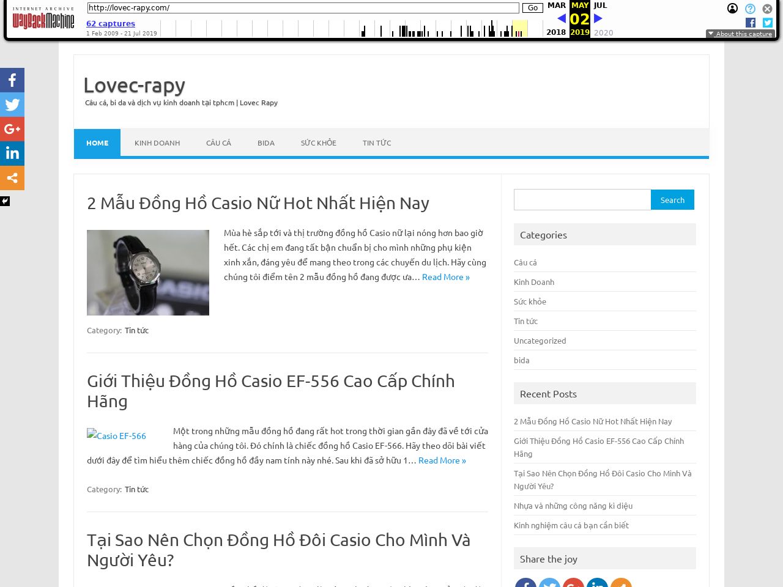Open the CÂU CÁ menu item
Image resolution: width=783 pixels, height=587 pixels.
[218, 143]
